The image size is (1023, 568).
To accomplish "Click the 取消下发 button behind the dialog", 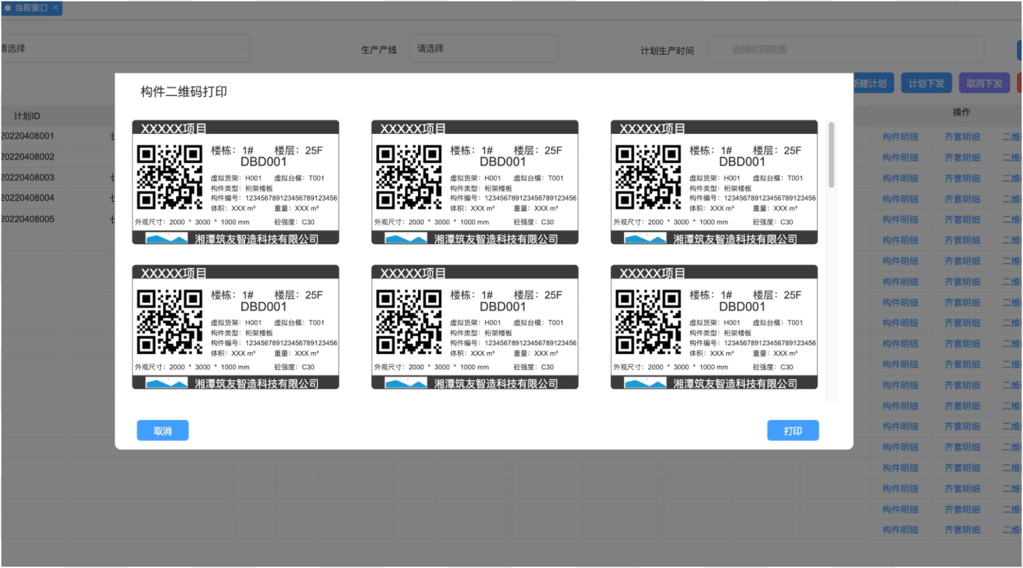I will point(985,83).
